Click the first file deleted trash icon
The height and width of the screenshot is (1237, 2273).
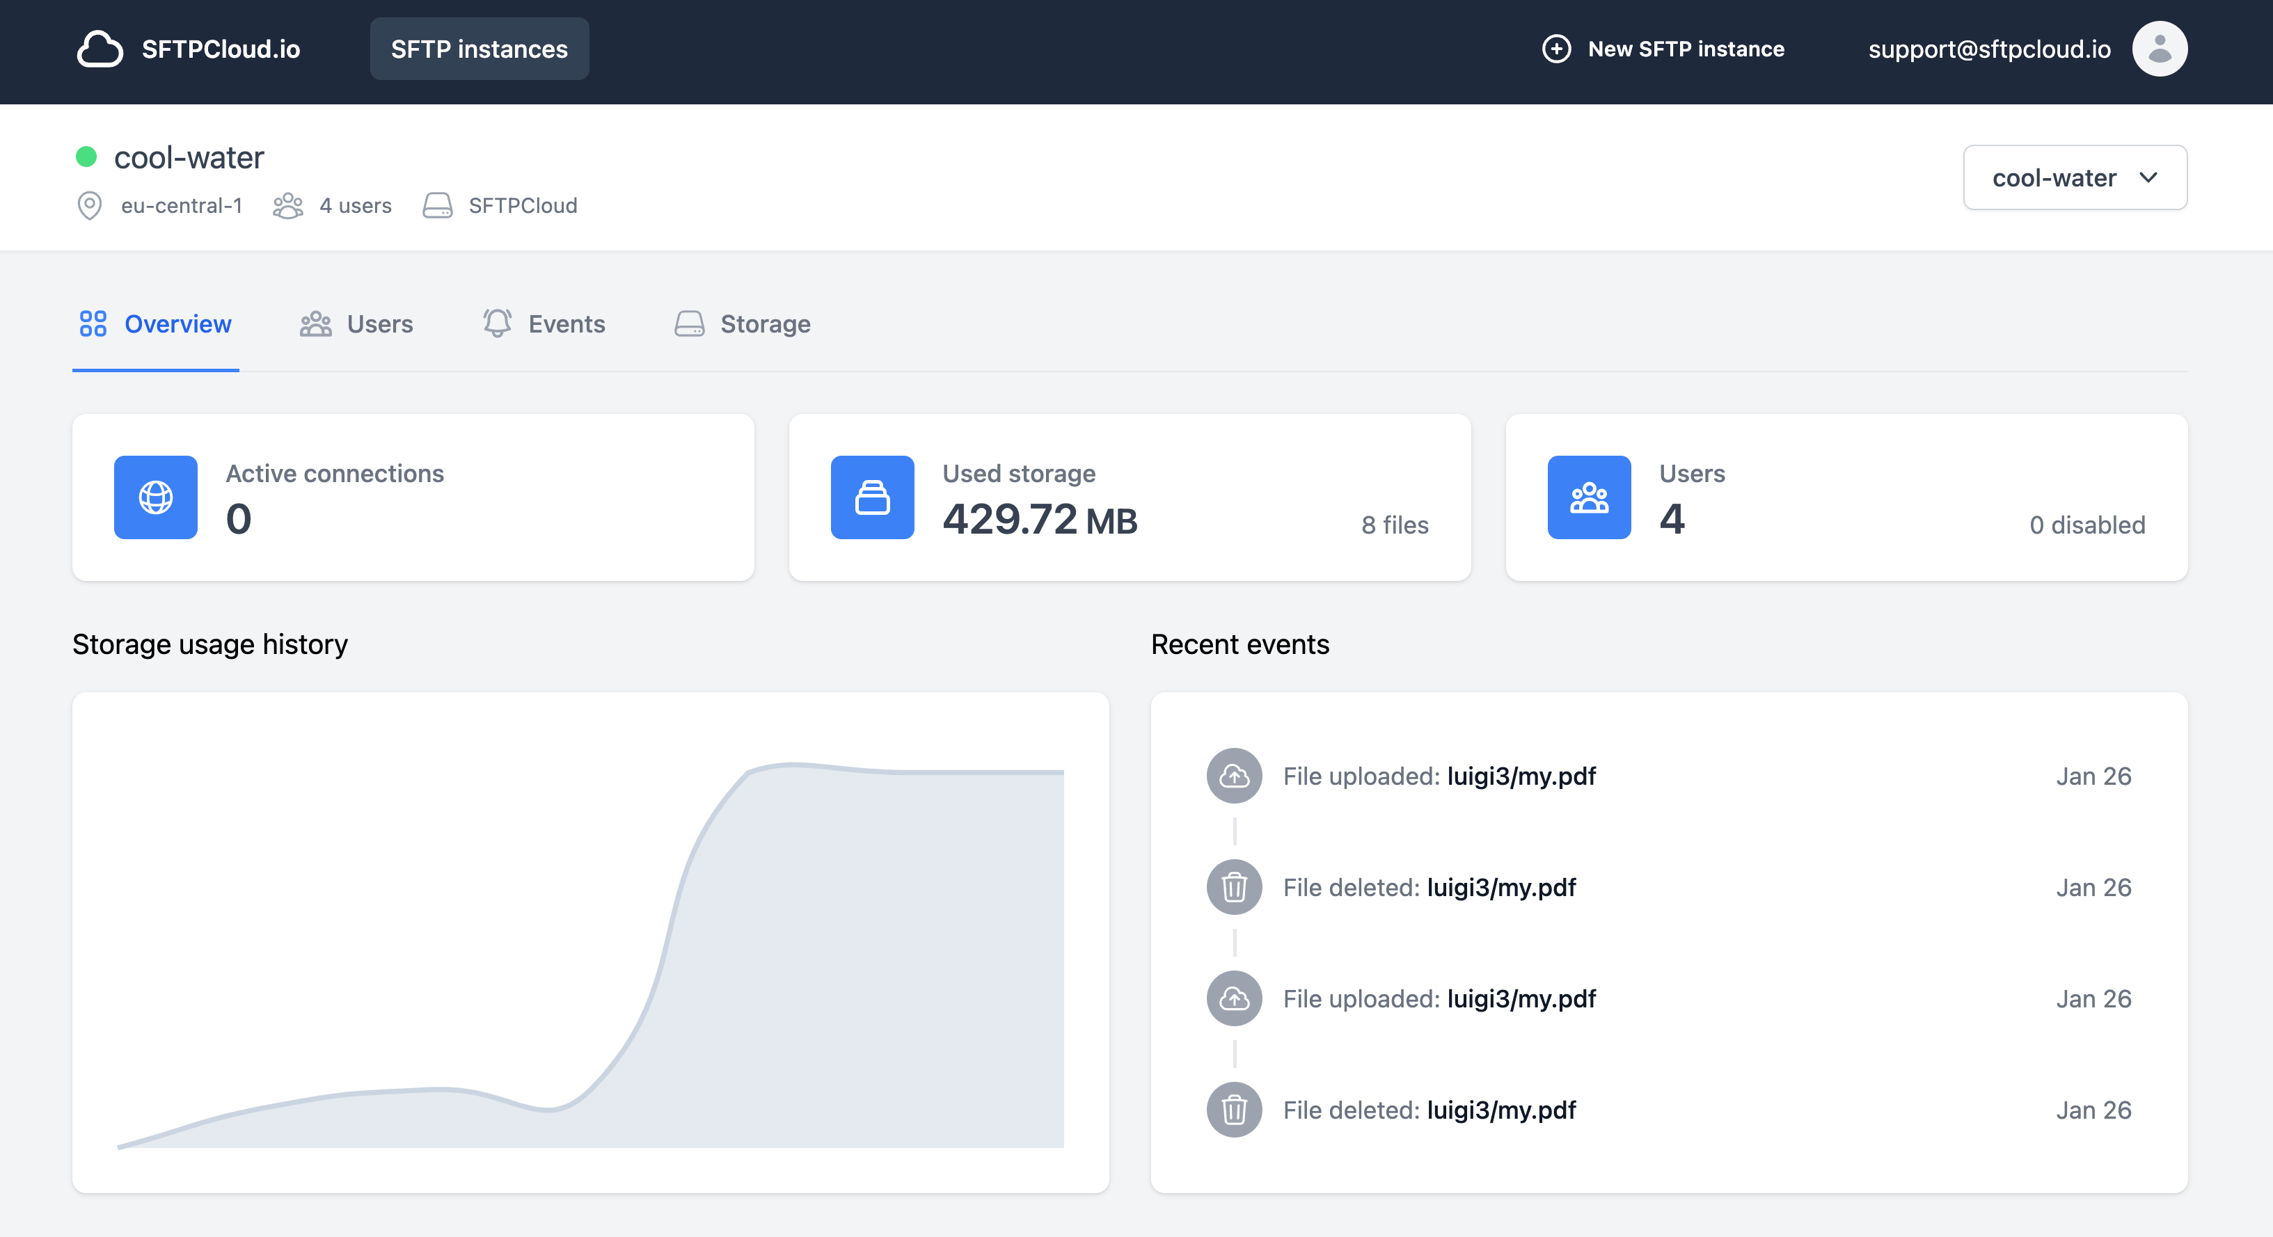(1233, 887)
